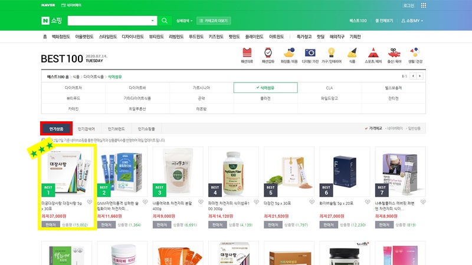
Task: Open the 베스트100 header link
Action: coord(358,21)
